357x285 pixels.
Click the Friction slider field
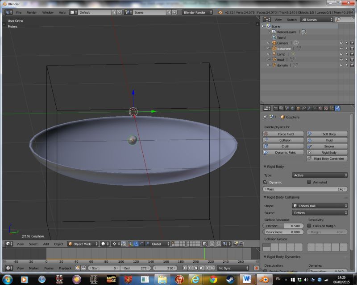coord(283,226)
